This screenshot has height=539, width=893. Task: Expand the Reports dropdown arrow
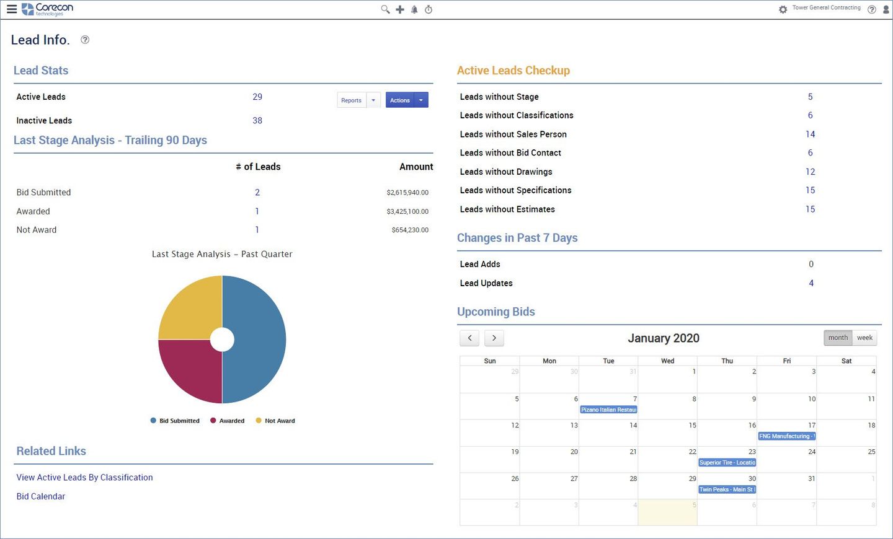point(373,100)
